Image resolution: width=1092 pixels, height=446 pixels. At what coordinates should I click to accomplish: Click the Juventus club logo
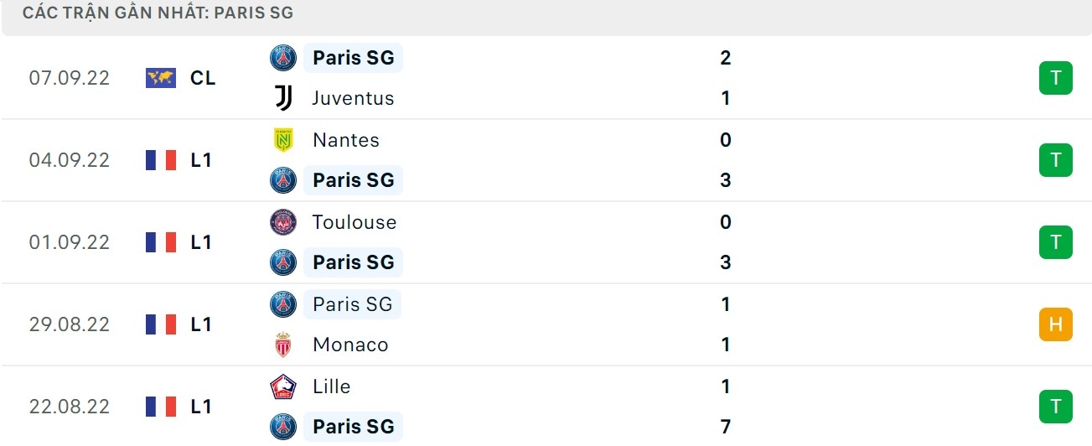pyautogui.click(x=283, y=98)
